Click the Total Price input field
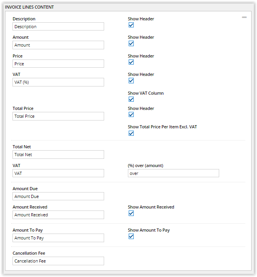The height and width of the screenshot is (277, 257). pos(58,116)
